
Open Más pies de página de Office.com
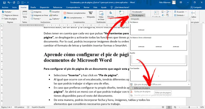[x=160, y=84]
